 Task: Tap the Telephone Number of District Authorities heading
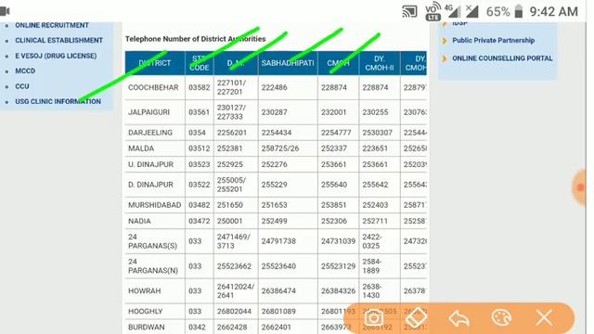(196, 39)
